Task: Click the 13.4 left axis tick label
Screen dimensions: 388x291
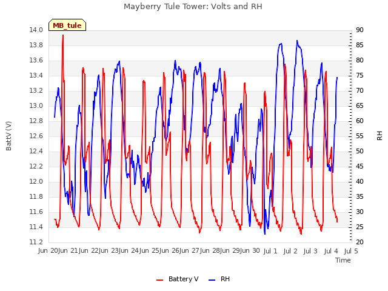Action: pos(36,75)
